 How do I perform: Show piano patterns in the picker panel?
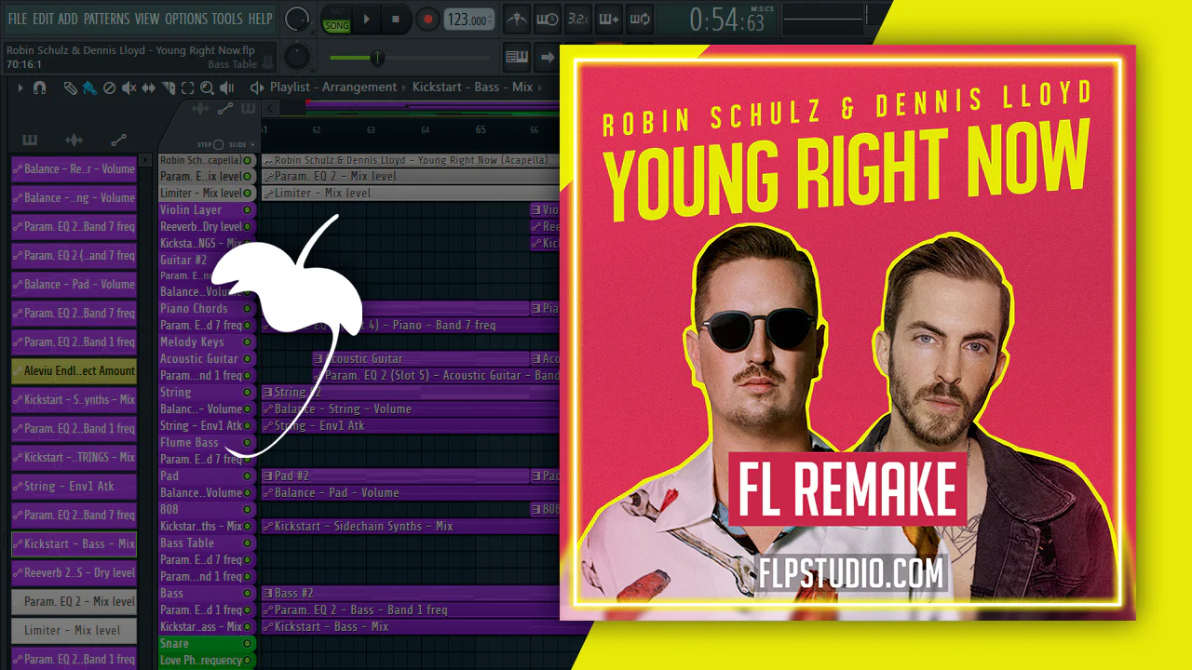tap(30, 141)
